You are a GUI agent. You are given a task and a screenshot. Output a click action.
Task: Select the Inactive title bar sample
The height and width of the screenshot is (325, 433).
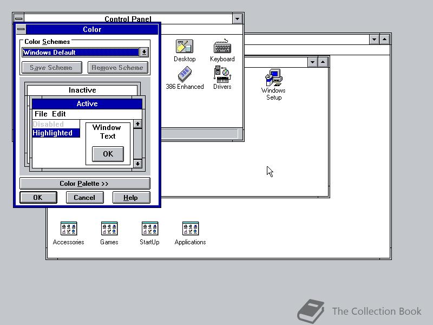82,90
